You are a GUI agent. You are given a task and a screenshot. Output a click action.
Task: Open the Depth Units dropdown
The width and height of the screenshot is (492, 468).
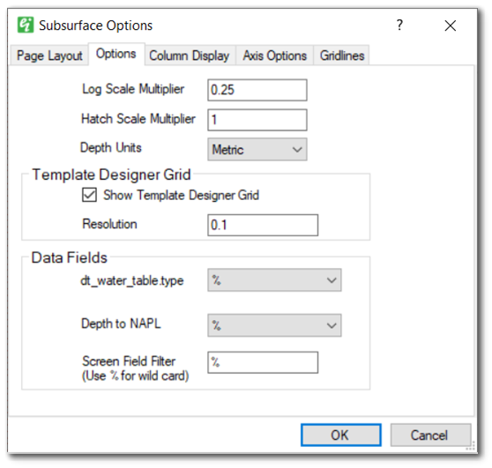[257, 149]
